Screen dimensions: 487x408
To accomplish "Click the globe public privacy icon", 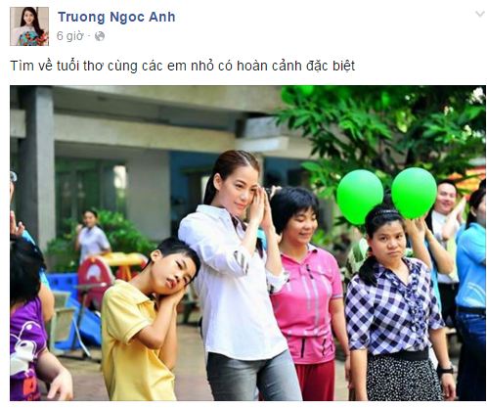I will 100,36.
